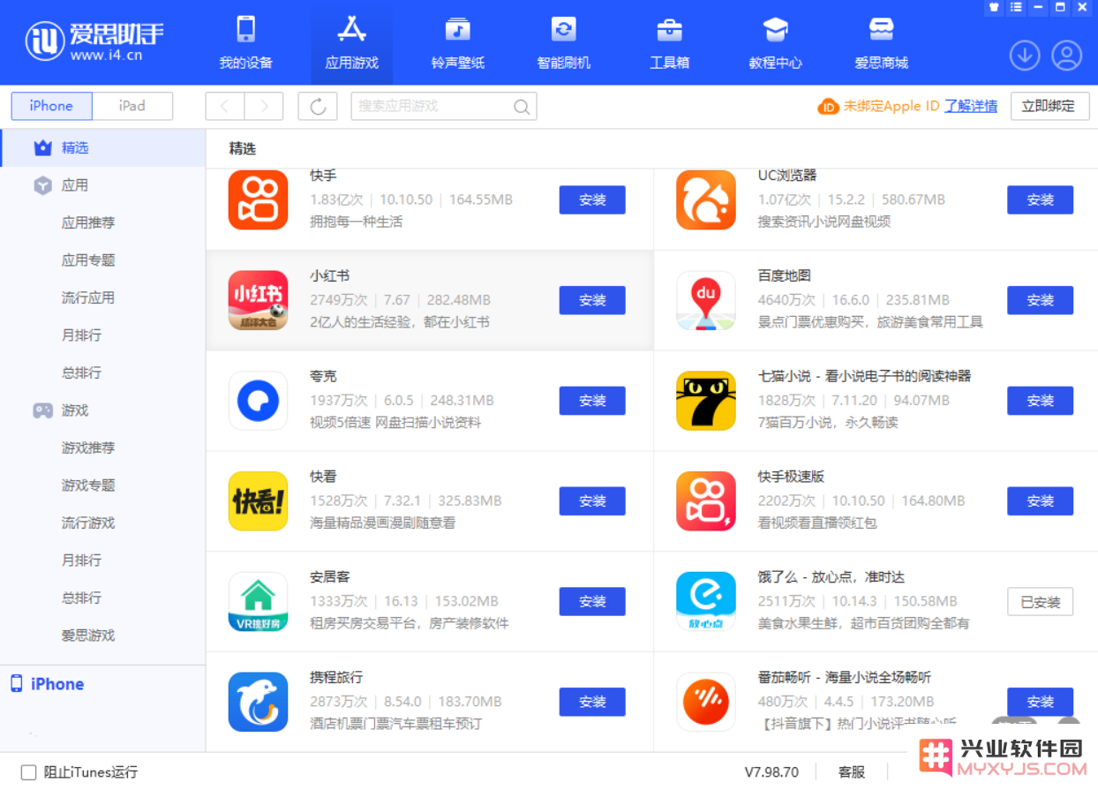Click the 未绑定Apple ID status text

pyautogui.click(x=891, y=106)
